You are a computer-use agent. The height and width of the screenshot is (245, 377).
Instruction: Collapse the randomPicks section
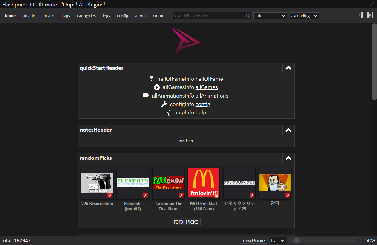point(288,158)
